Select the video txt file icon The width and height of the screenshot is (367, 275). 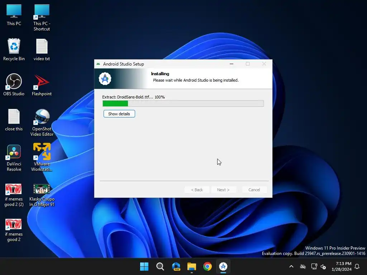[42, 49]
